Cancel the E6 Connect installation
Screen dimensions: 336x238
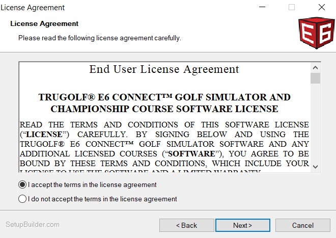coord(302,225)
